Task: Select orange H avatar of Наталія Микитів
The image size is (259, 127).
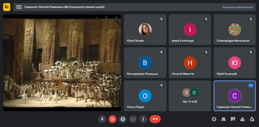Action: (x=190, y=63)
